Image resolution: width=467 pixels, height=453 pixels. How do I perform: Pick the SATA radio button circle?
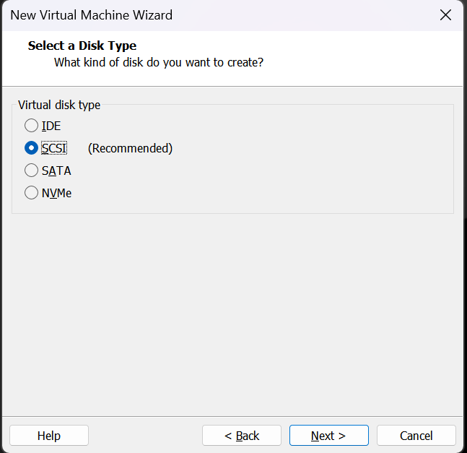point(31,171)
